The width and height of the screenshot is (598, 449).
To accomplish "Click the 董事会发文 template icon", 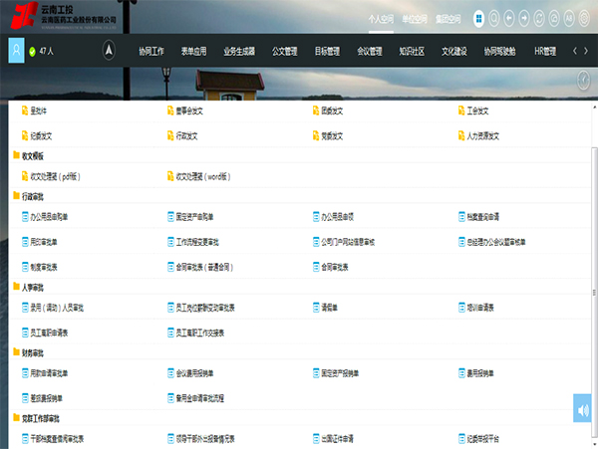I will click(170, 111).
